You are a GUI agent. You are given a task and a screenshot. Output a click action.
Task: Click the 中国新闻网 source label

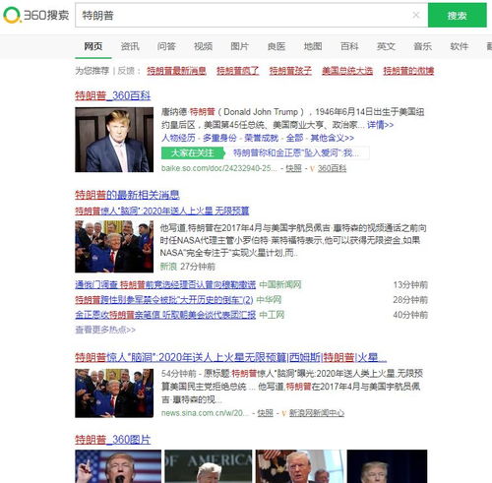280,284
